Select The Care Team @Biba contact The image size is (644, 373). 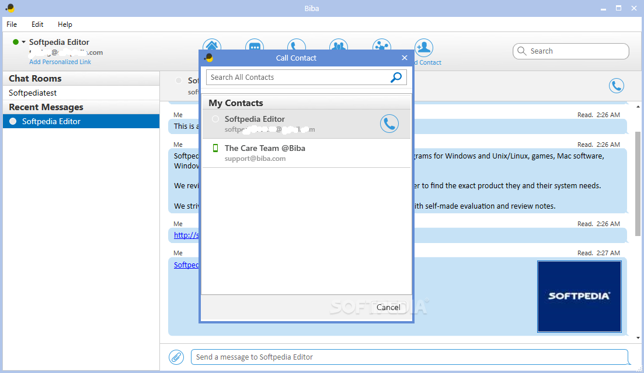(x=307, y=153)
